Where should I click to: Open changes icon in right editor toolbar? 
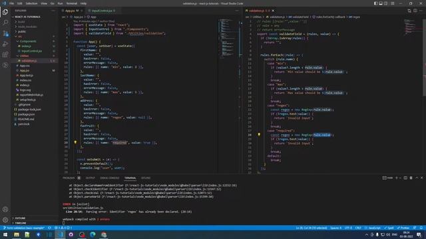[x=409, y=11]
